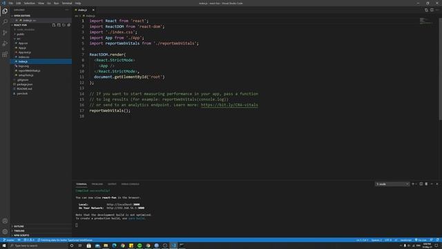This screenshot has width=442, height=249.
Task: Collapse all folders in REACT-FUN explorer
Action: 69,25
